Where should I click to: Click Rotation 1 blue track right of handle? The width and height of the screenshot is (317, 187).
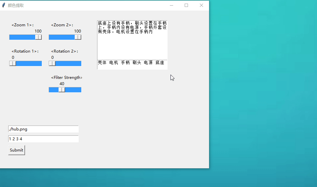coord(29,63)
